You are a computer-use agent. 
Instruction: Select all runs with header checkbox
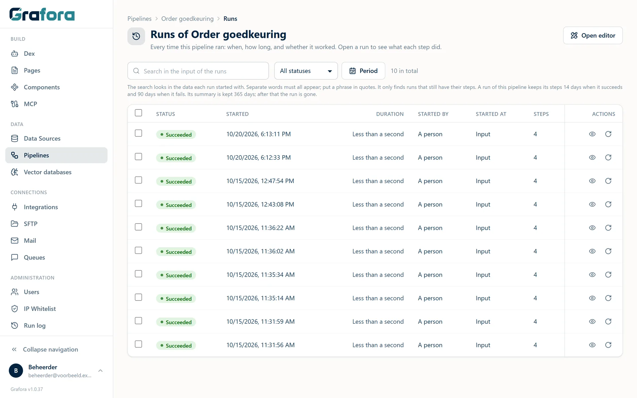[x=138, y=113]
